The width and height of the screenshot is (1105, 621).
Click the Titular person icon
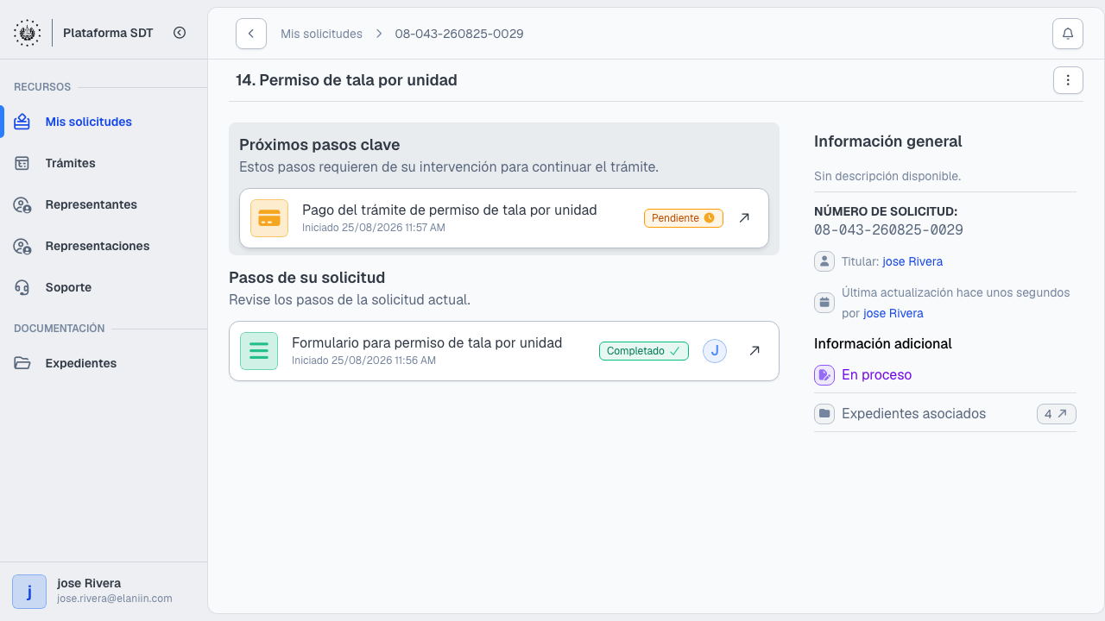[824, 261]
